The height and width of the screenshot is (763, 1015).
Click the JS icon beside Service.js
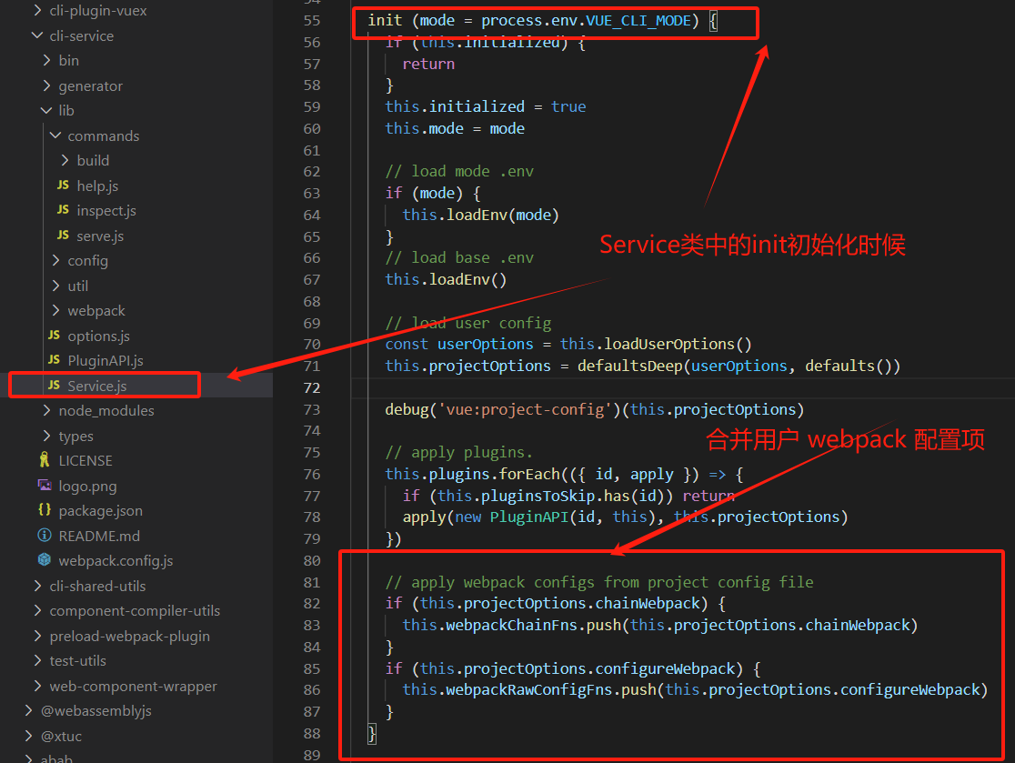tap(54, 385)
